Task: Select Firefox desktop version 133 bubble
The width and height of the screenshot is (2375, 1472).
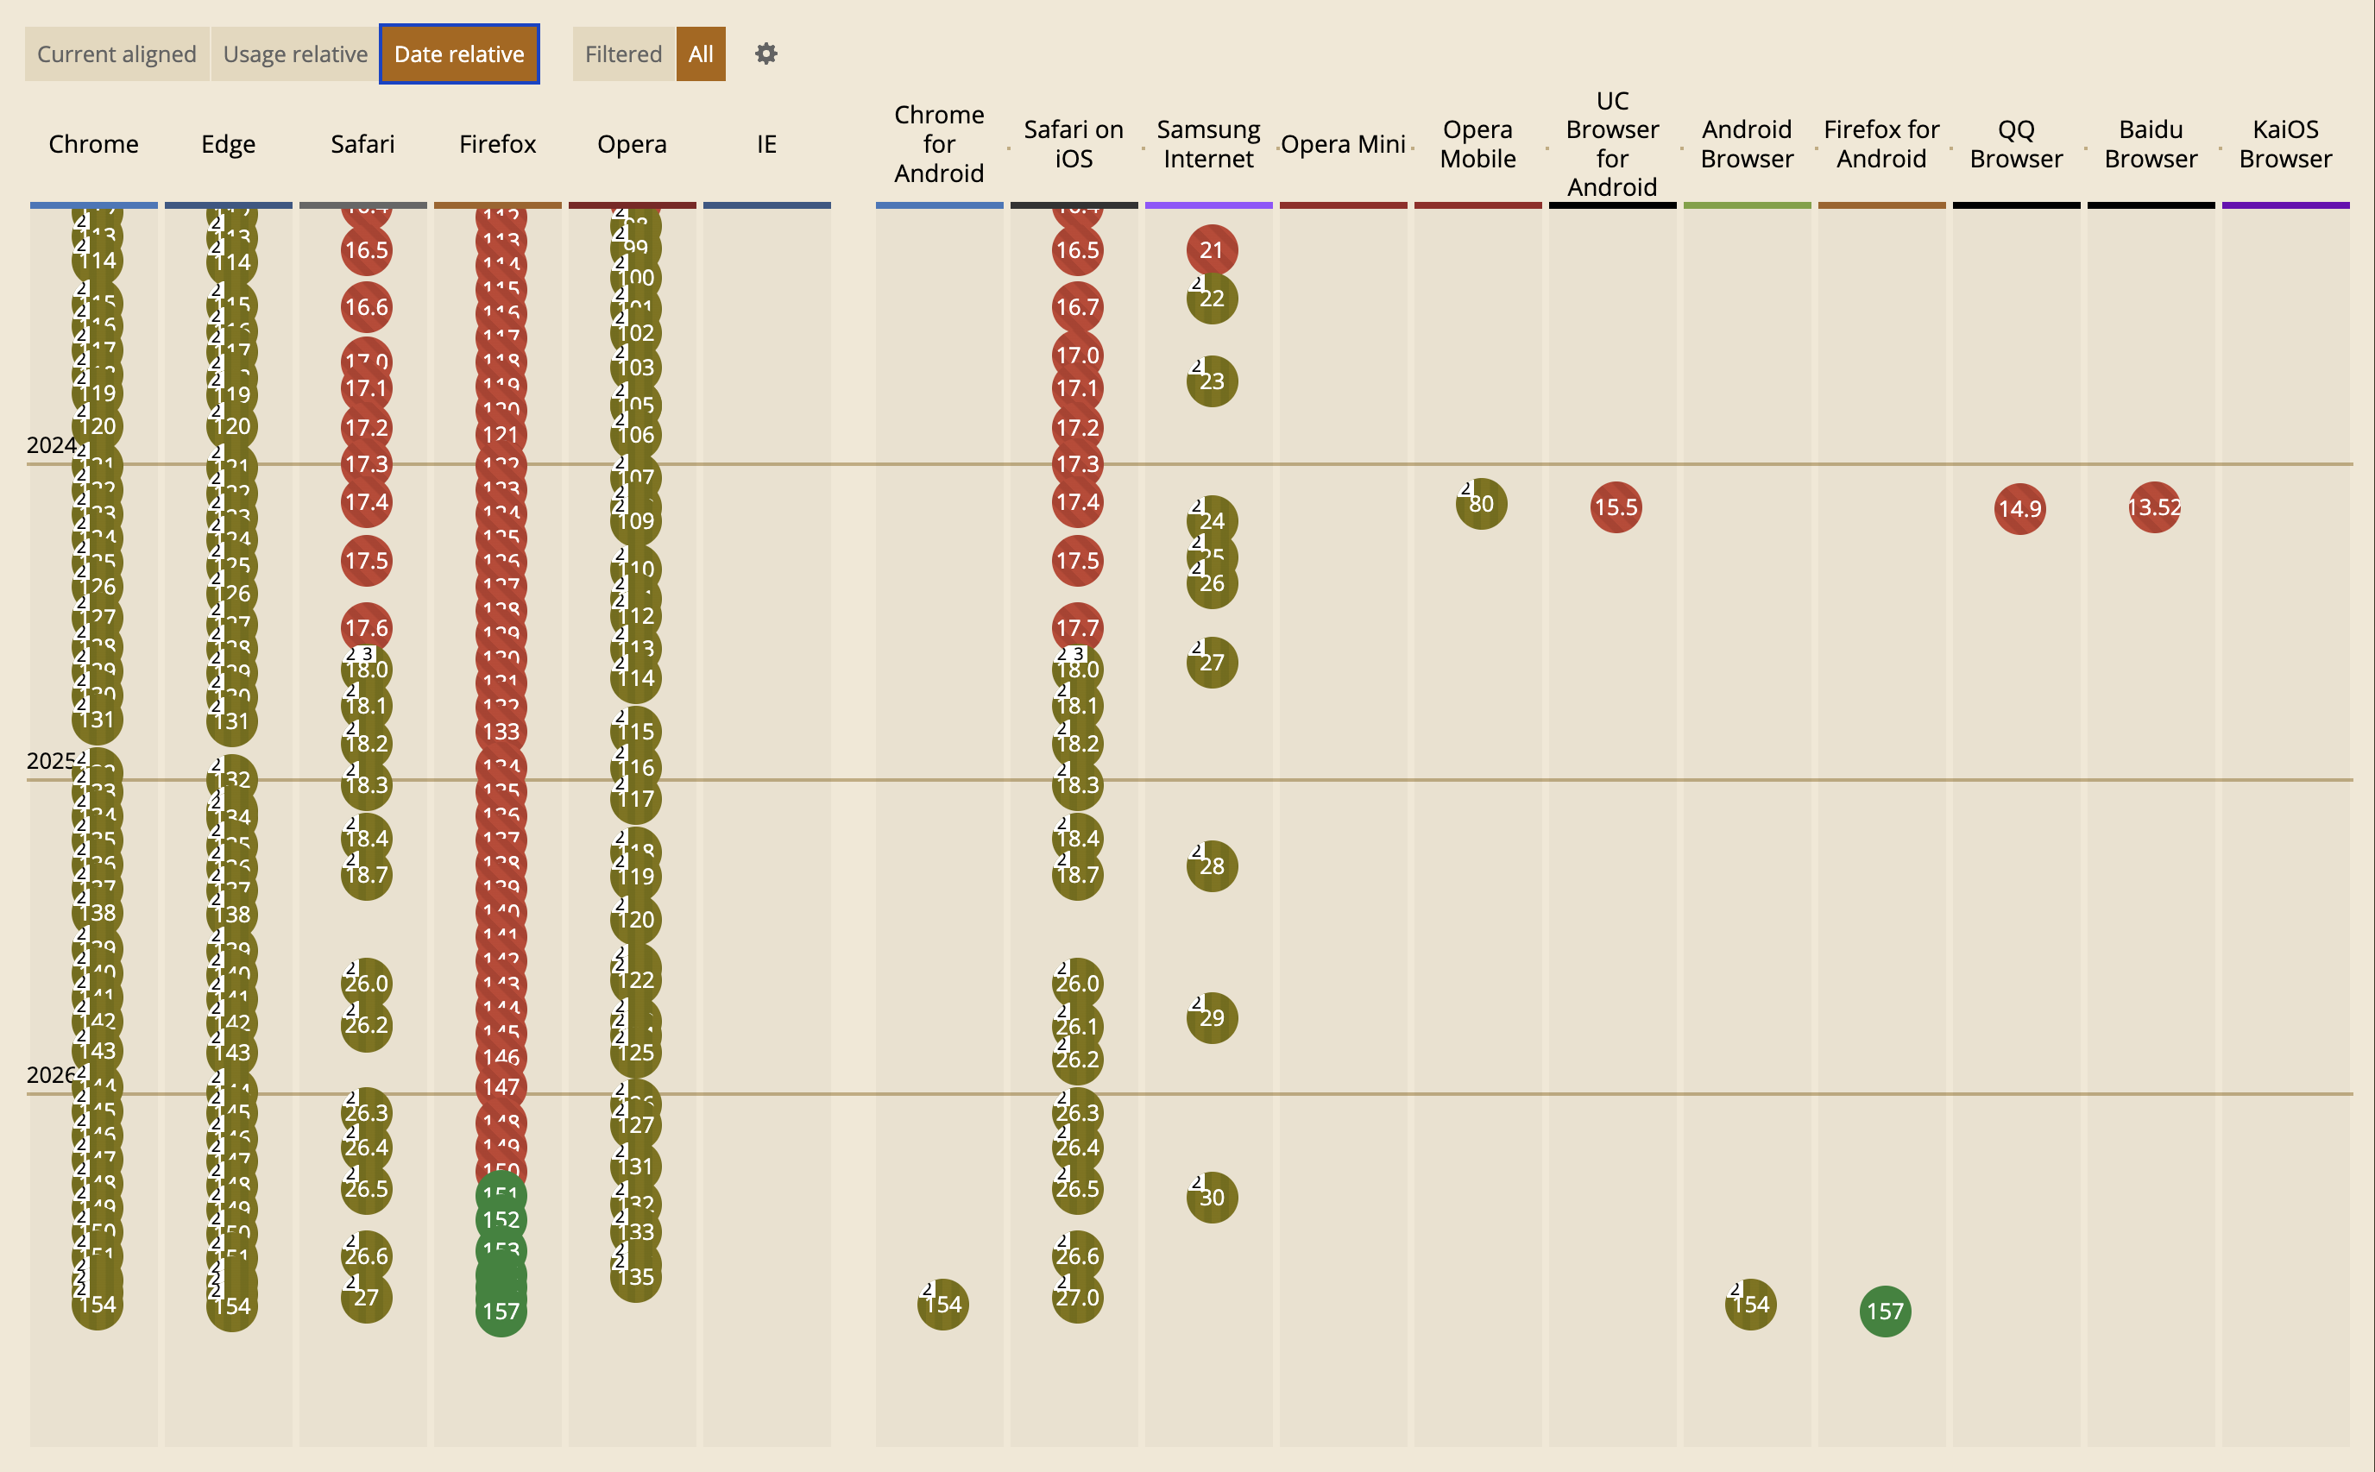Action: [501, 732]
